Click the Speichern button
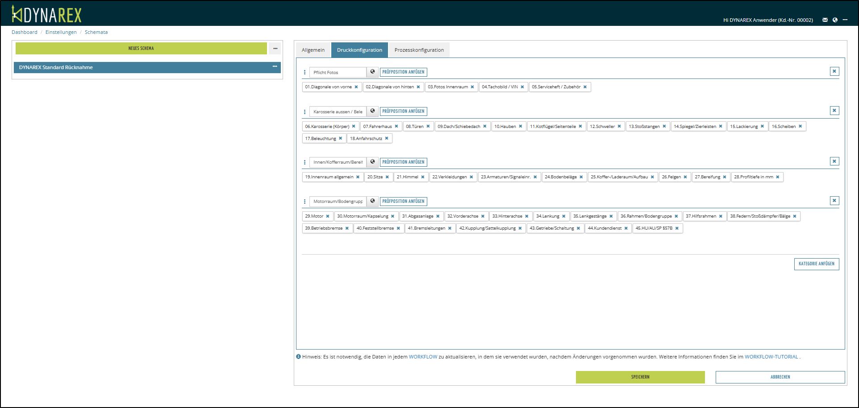859x408 pixels. coord(640,377)
